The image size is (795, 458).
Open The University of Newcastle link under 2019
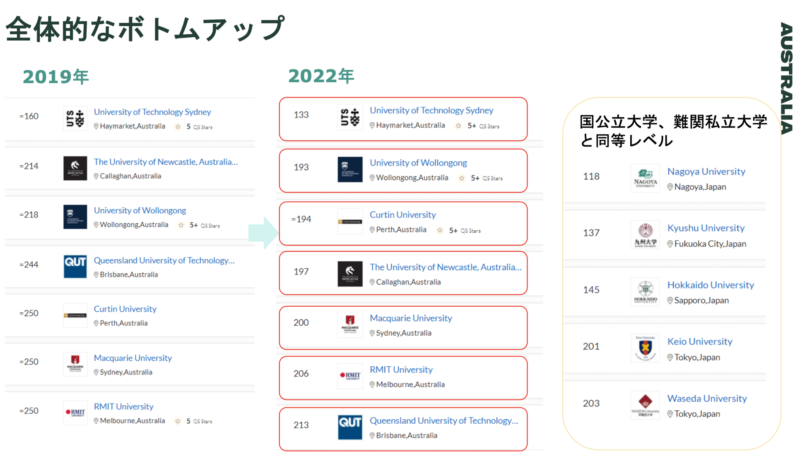click(x=166, y=162)
